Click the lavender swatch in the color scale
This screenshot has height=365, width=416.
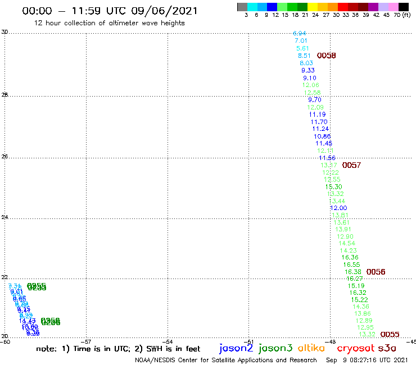(x=383, y=7)
